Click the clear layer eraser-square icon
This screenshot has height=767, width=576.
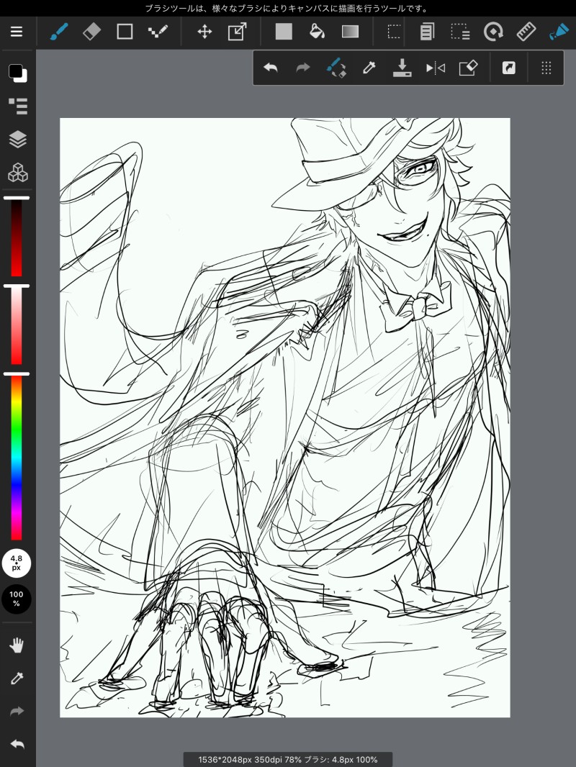tap(468, 68)
